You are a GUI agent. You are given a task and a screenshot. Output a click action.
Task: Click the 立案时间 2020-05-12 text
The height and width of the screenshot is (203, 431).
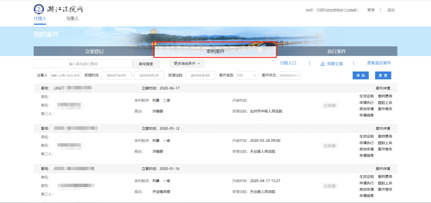(160, 128)
